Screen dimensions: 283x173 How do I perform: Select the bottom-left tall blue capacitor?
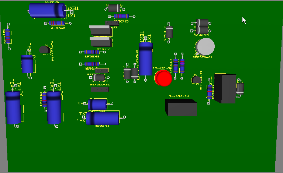click(x=13, y=107)
